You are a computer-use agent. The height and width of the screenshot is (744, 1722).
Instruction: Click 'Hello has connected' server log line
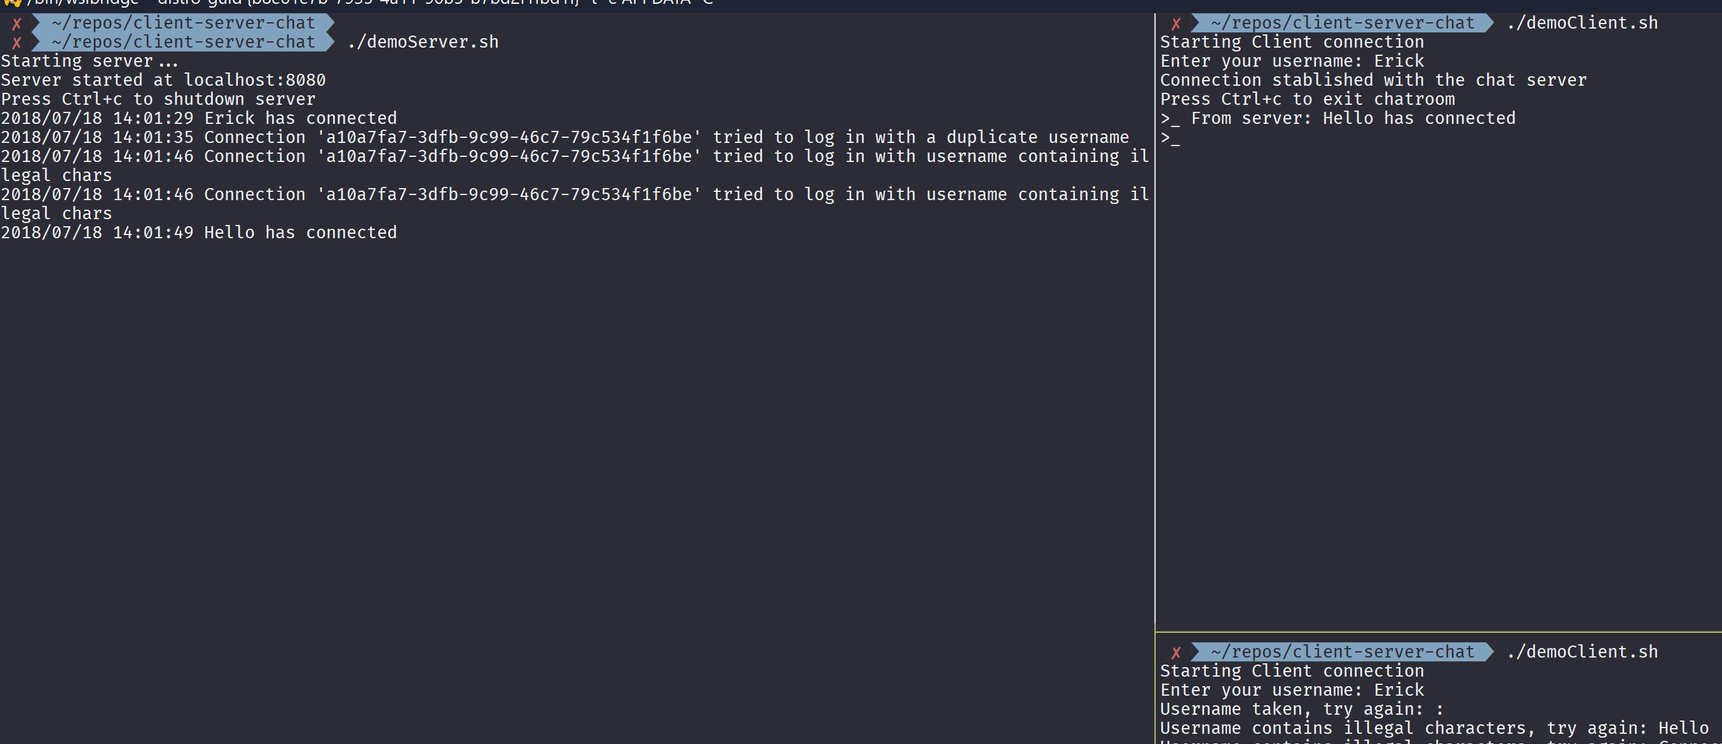point(198,233)
